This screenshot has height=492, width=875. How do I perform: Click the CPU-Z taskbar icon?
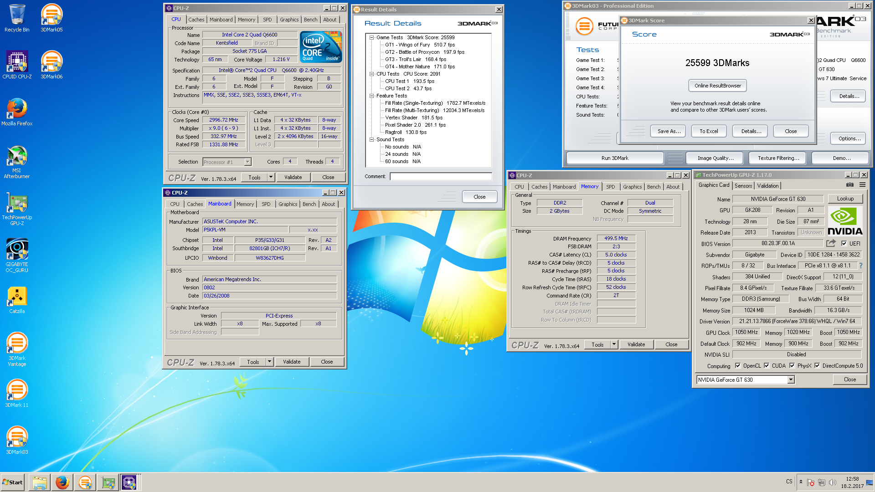129,482
